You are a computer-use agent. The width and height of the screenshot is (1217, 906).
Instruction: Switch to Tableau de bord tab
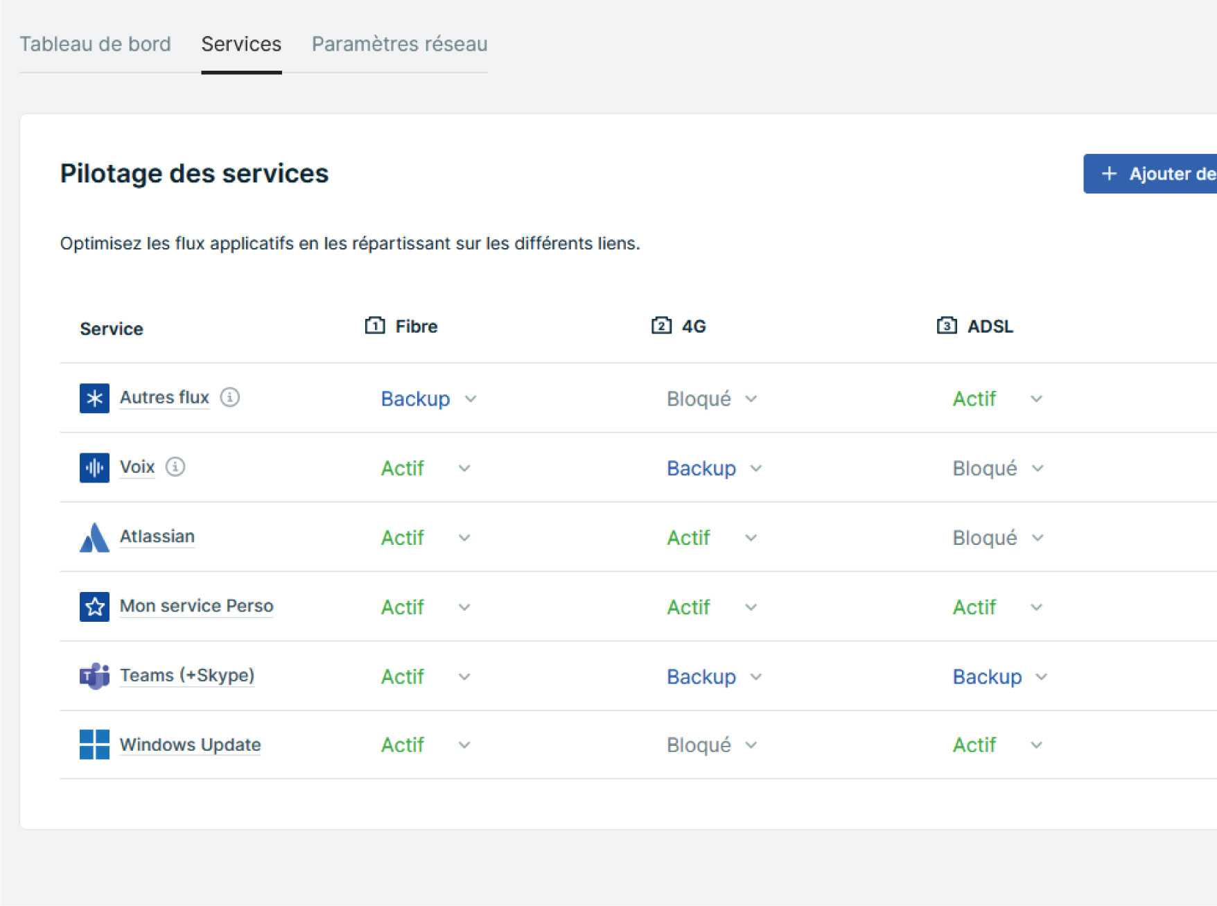point(95,44)
